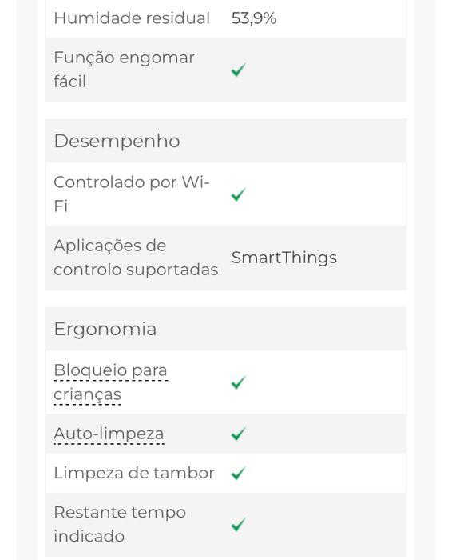Click the checkmark next to Função engomar fácil
This screenshot has width=452, height=560.
click(239, 70)
